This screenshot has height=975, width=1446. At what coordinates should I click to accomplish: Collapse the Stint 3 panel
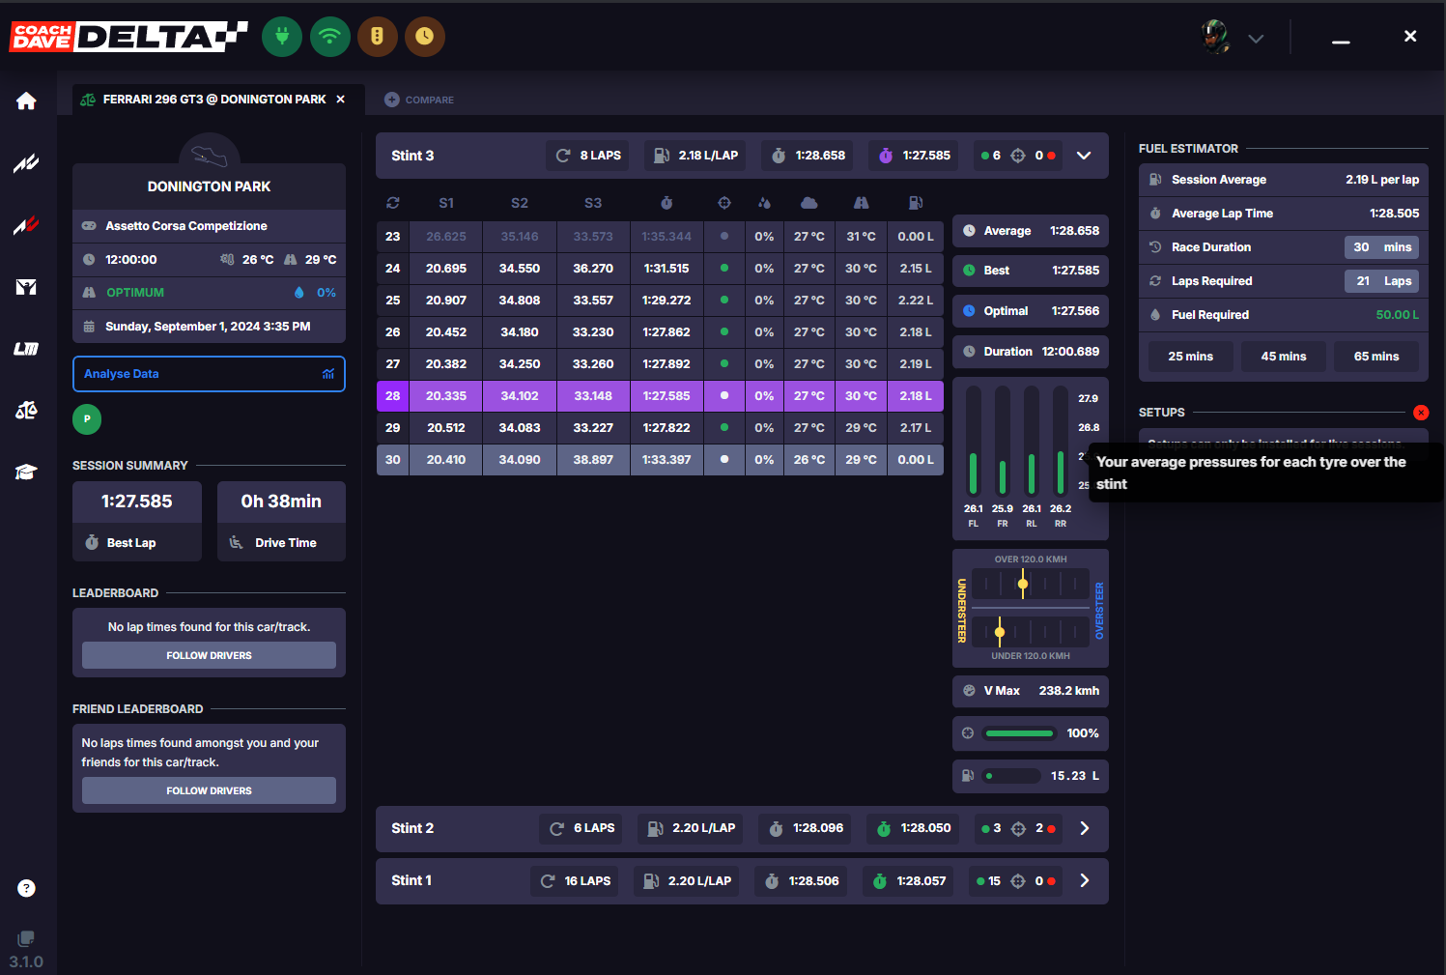point(1084,156)
